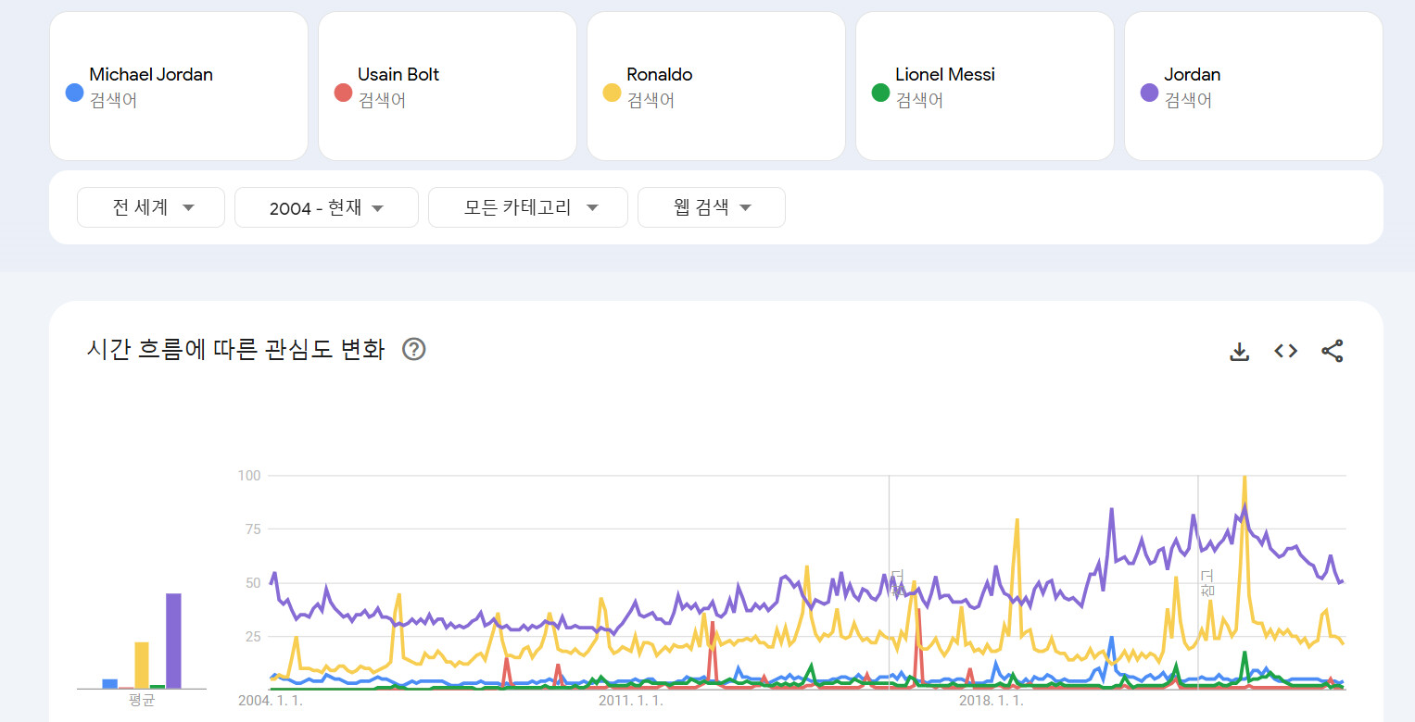1415x722 pixels.
Task: Open the 모든 카테고리 category dropdown
Action: (x=528, y=207)
